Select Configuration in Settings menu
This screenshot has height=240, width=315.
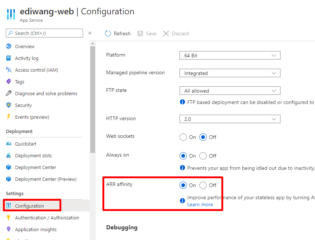[29, 206]
